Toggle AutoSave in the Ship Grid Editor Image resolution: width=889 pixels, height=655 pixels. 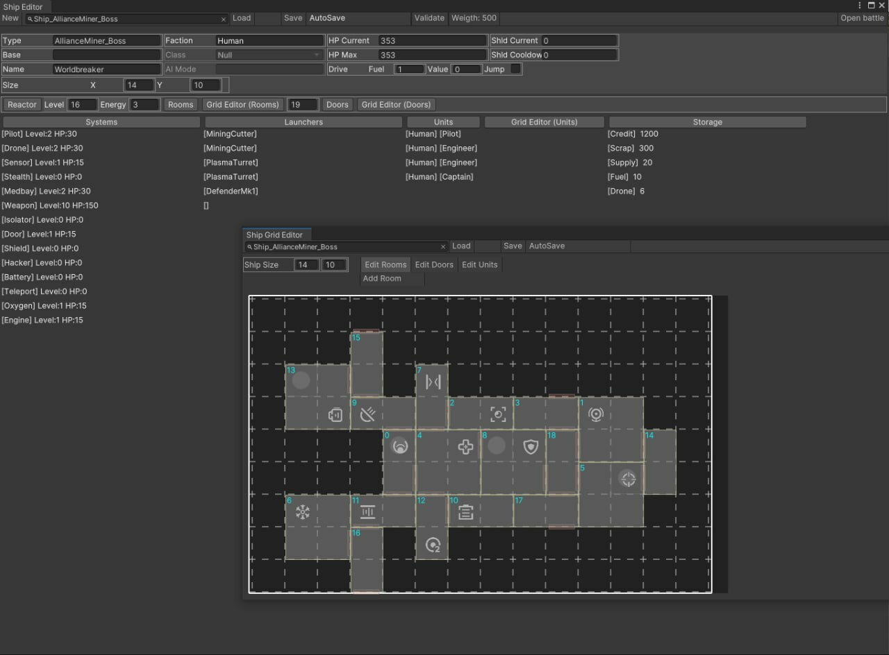coord(547,246)
